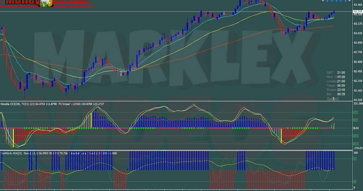Screen dimensions: 363x191
Task: Click the GMT 21:00 clock row
Action: [x=336, y=73]
